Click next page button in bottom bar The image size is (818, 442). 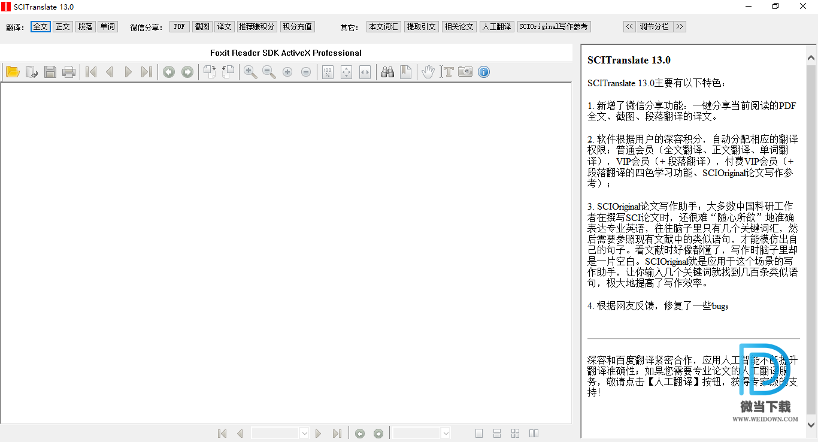319,433
